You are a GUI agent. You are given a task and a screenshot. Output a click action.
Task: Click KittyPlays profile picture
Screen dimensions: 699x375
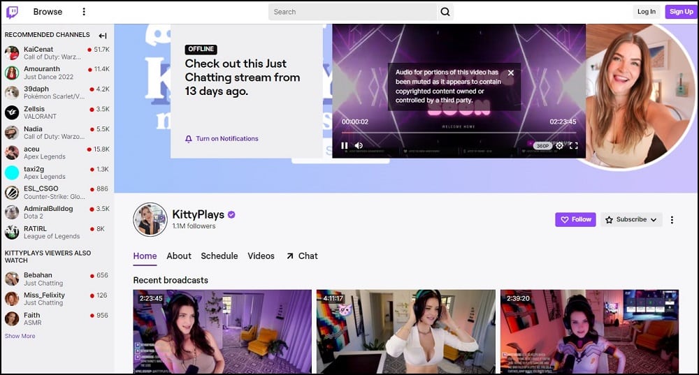150,219
